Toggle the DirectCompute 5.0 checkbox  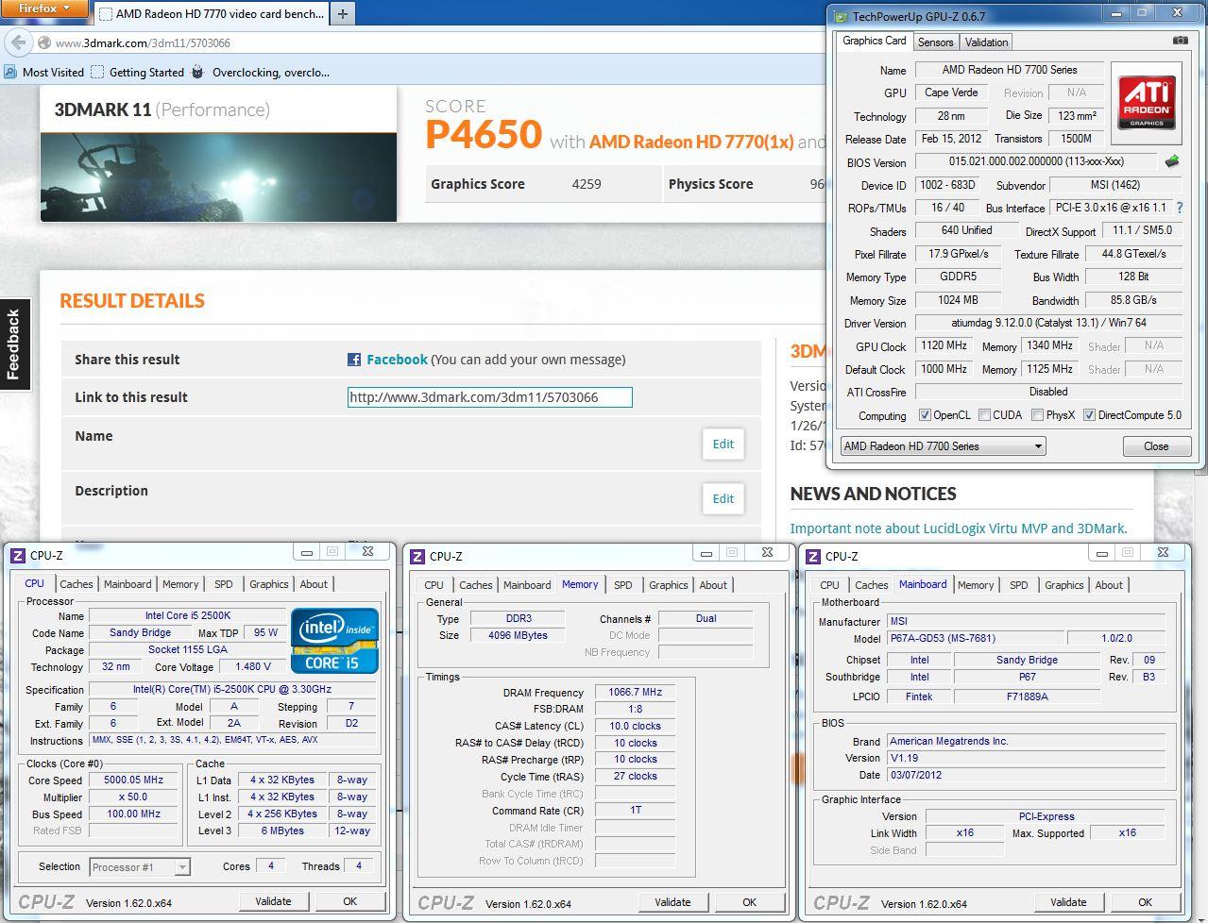pyautogui.click(x=1089, y=415)
